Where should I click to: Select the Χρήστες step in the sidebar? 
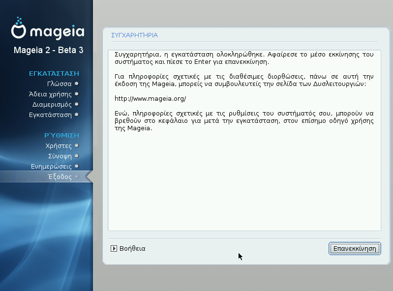[x=59, y=146]
